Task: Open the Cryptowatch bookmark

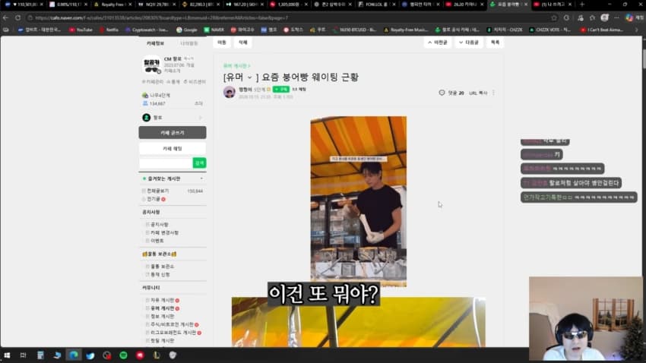Action: coord(147,30)
